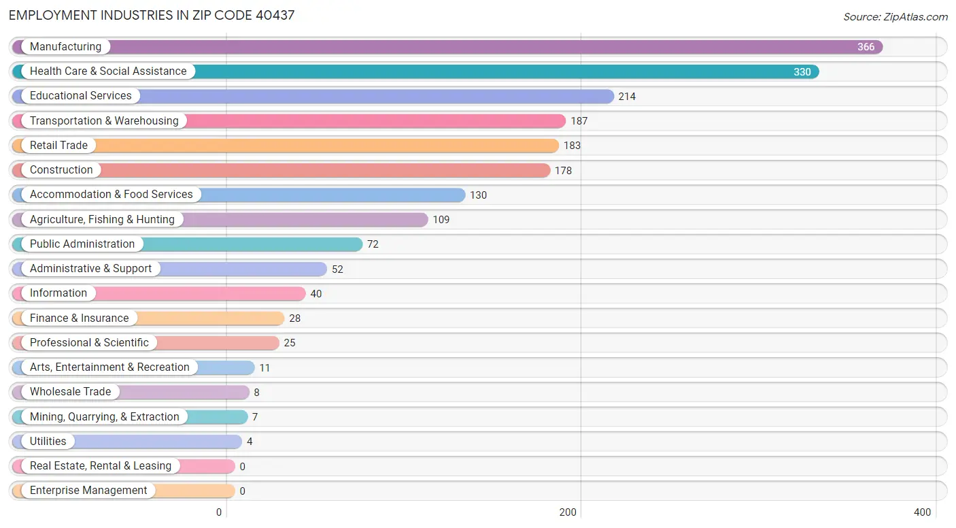Select the Administrative & Support bar
The height and width of the screenshot is (528, 956).
tap(169, 269)
